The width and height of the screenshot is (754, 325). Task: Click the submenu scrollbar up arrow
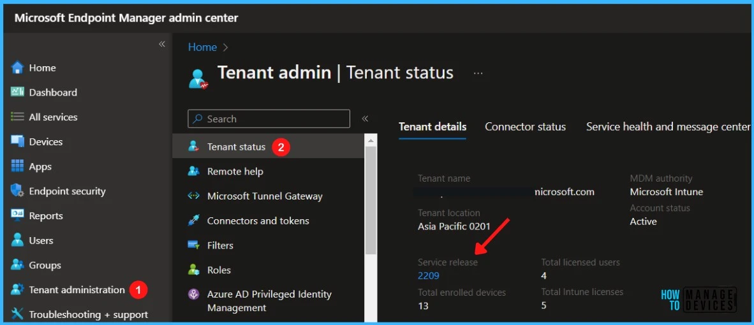pos(371,141)
